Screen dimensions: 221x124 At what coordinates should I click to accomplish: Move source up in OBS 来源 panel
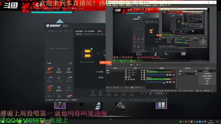[x=136, y=87]
